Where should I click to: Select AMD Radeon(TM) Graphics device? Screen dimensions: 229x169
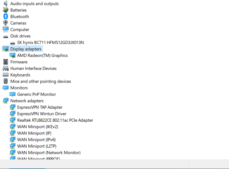[x=42, y=55]
